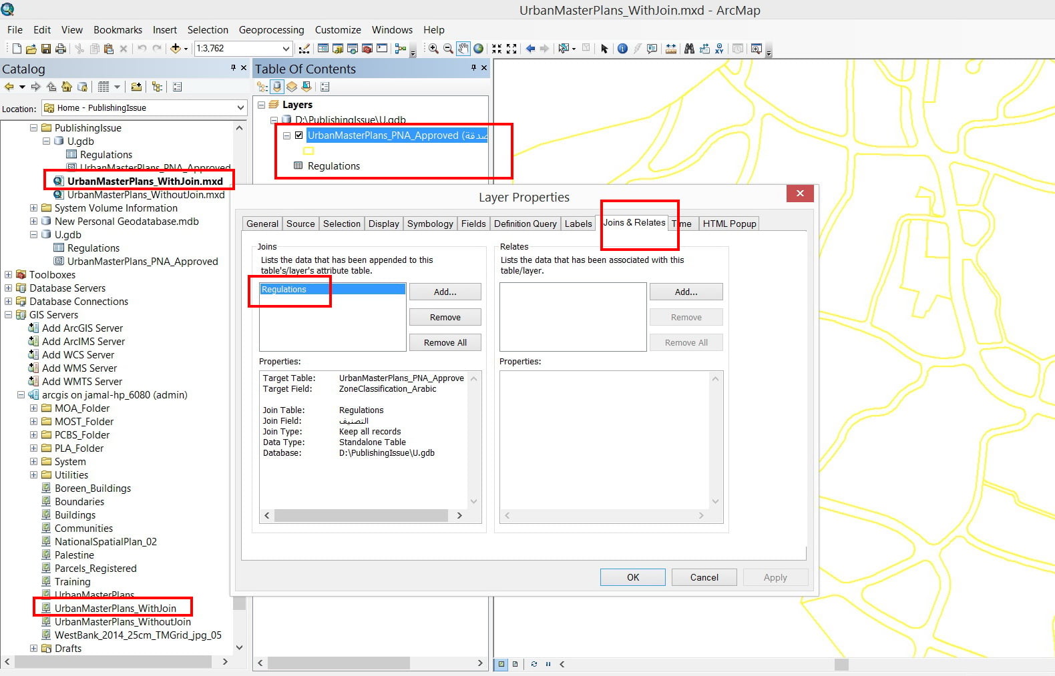Close the Layer Properties dialog
The height and width of the screenshot is (676, 1055).
pos(799,194)
